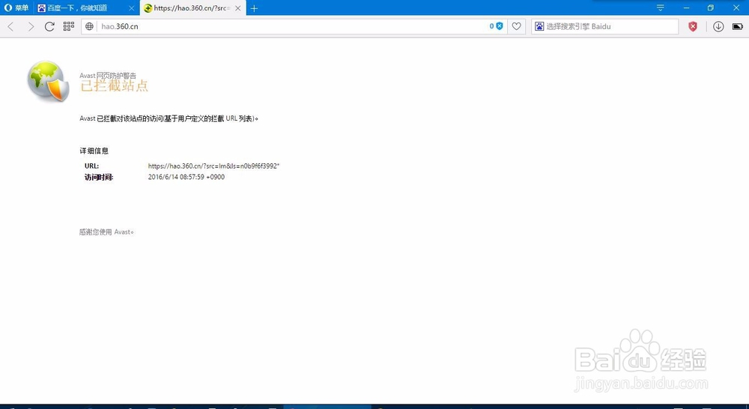Click the Avast 已拦截对该站点的访问 message
The image size is (749, 409).
point(169,118)
